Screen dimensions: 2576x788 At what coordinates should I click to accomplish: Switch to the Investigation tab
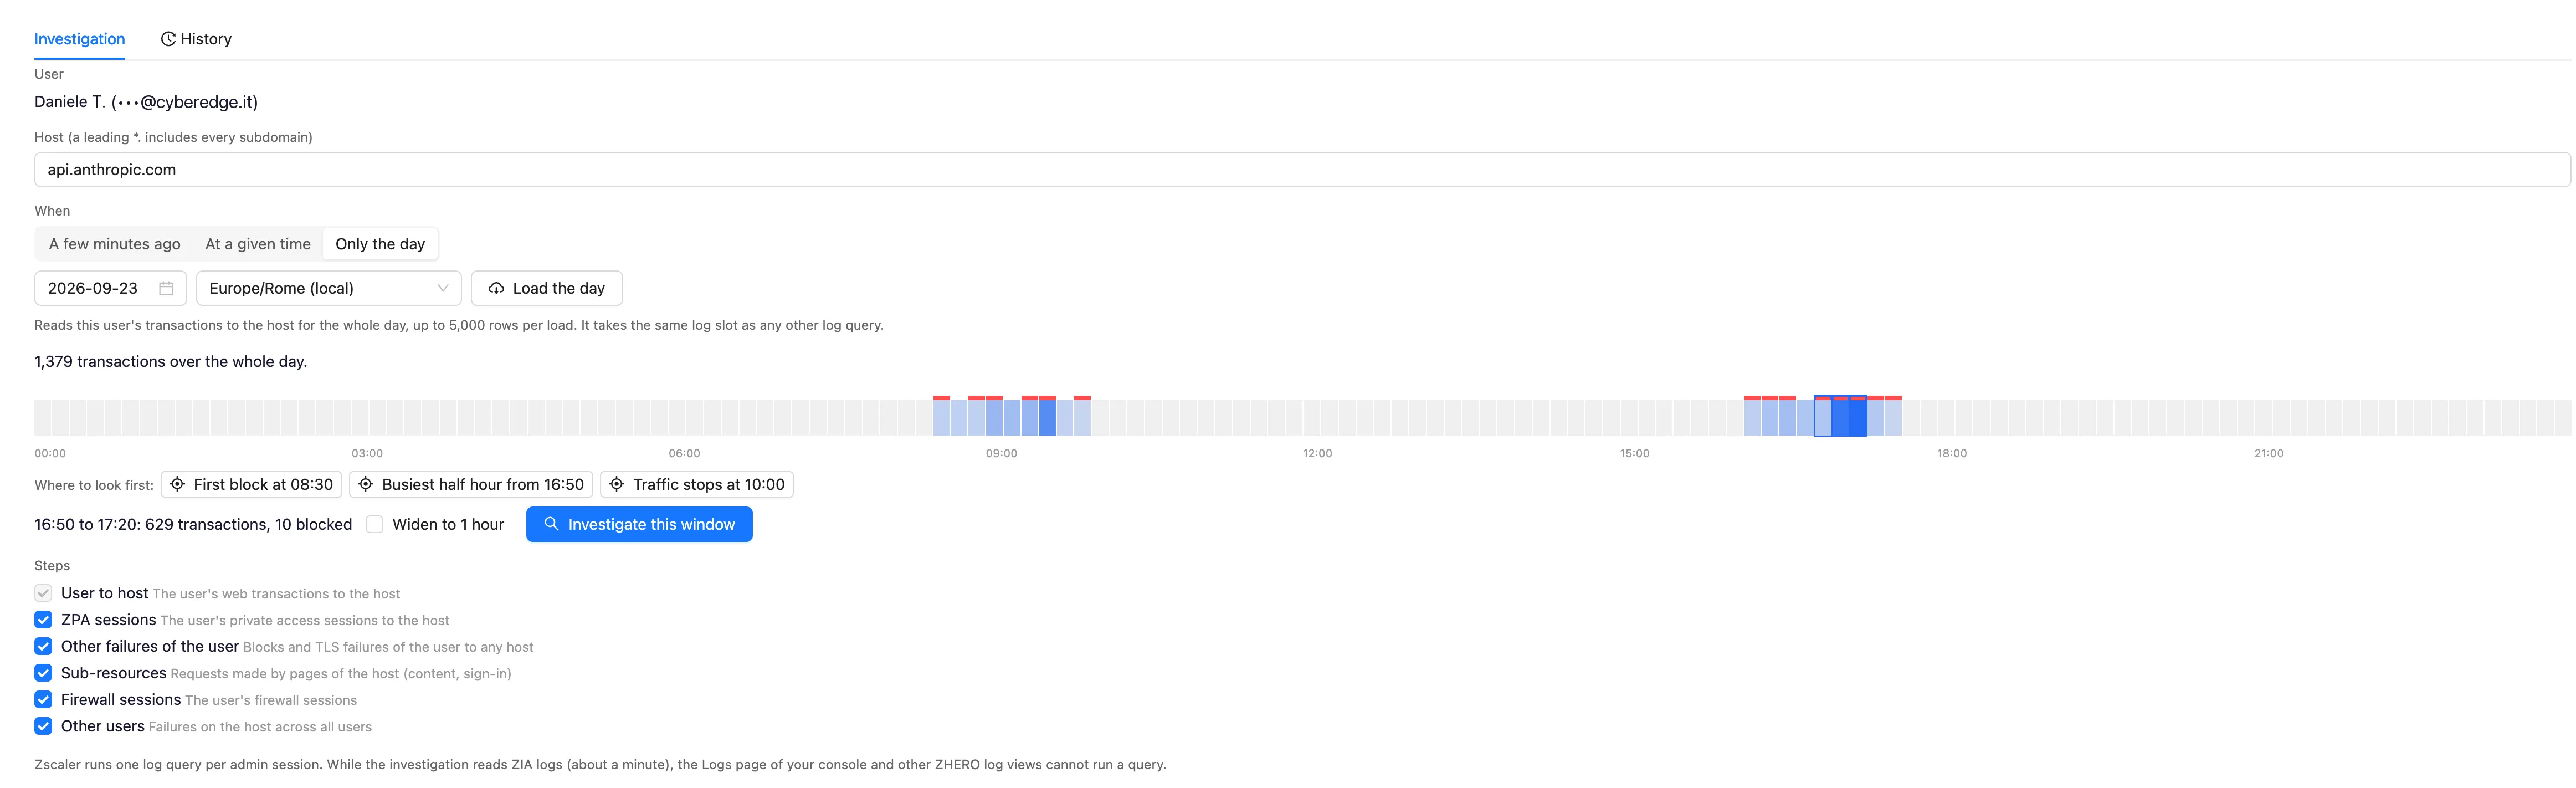79,39
